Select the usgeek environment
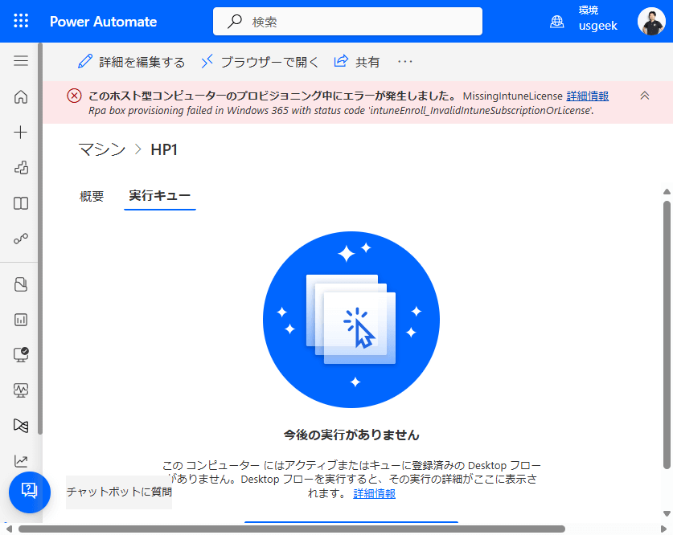The width and height of the screenshot is (673, 535). (x=597, y=26)
